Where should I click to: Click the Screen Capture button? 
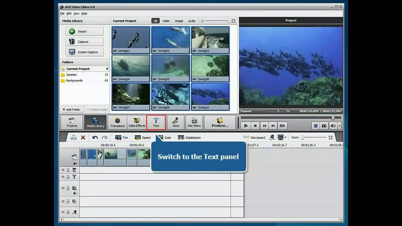point(84,52)
